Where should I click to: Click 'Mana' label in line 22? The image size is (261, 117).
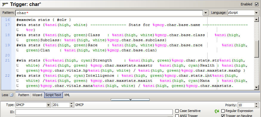(x=205, y=81)
